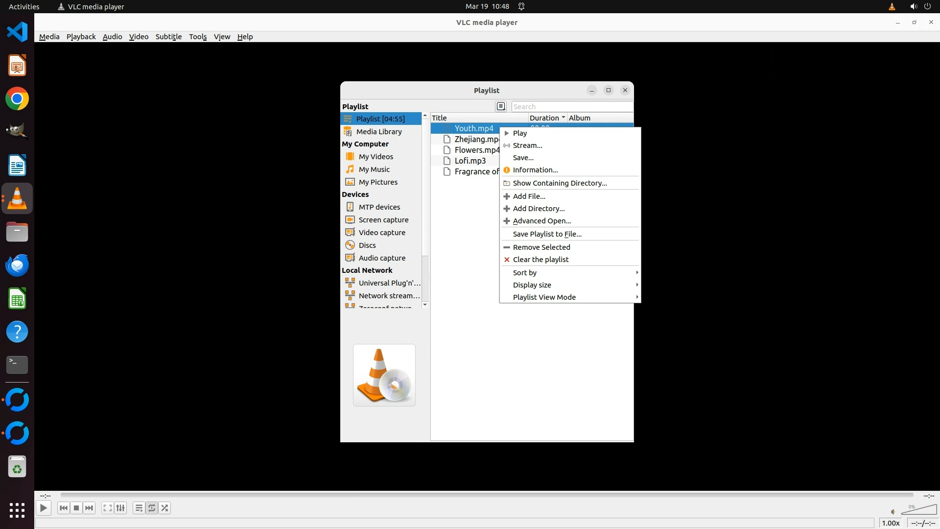The width and height of the screenshot is (940, 529).
Task: Open Screen capture device in sidebar
Action: [383, 220]
